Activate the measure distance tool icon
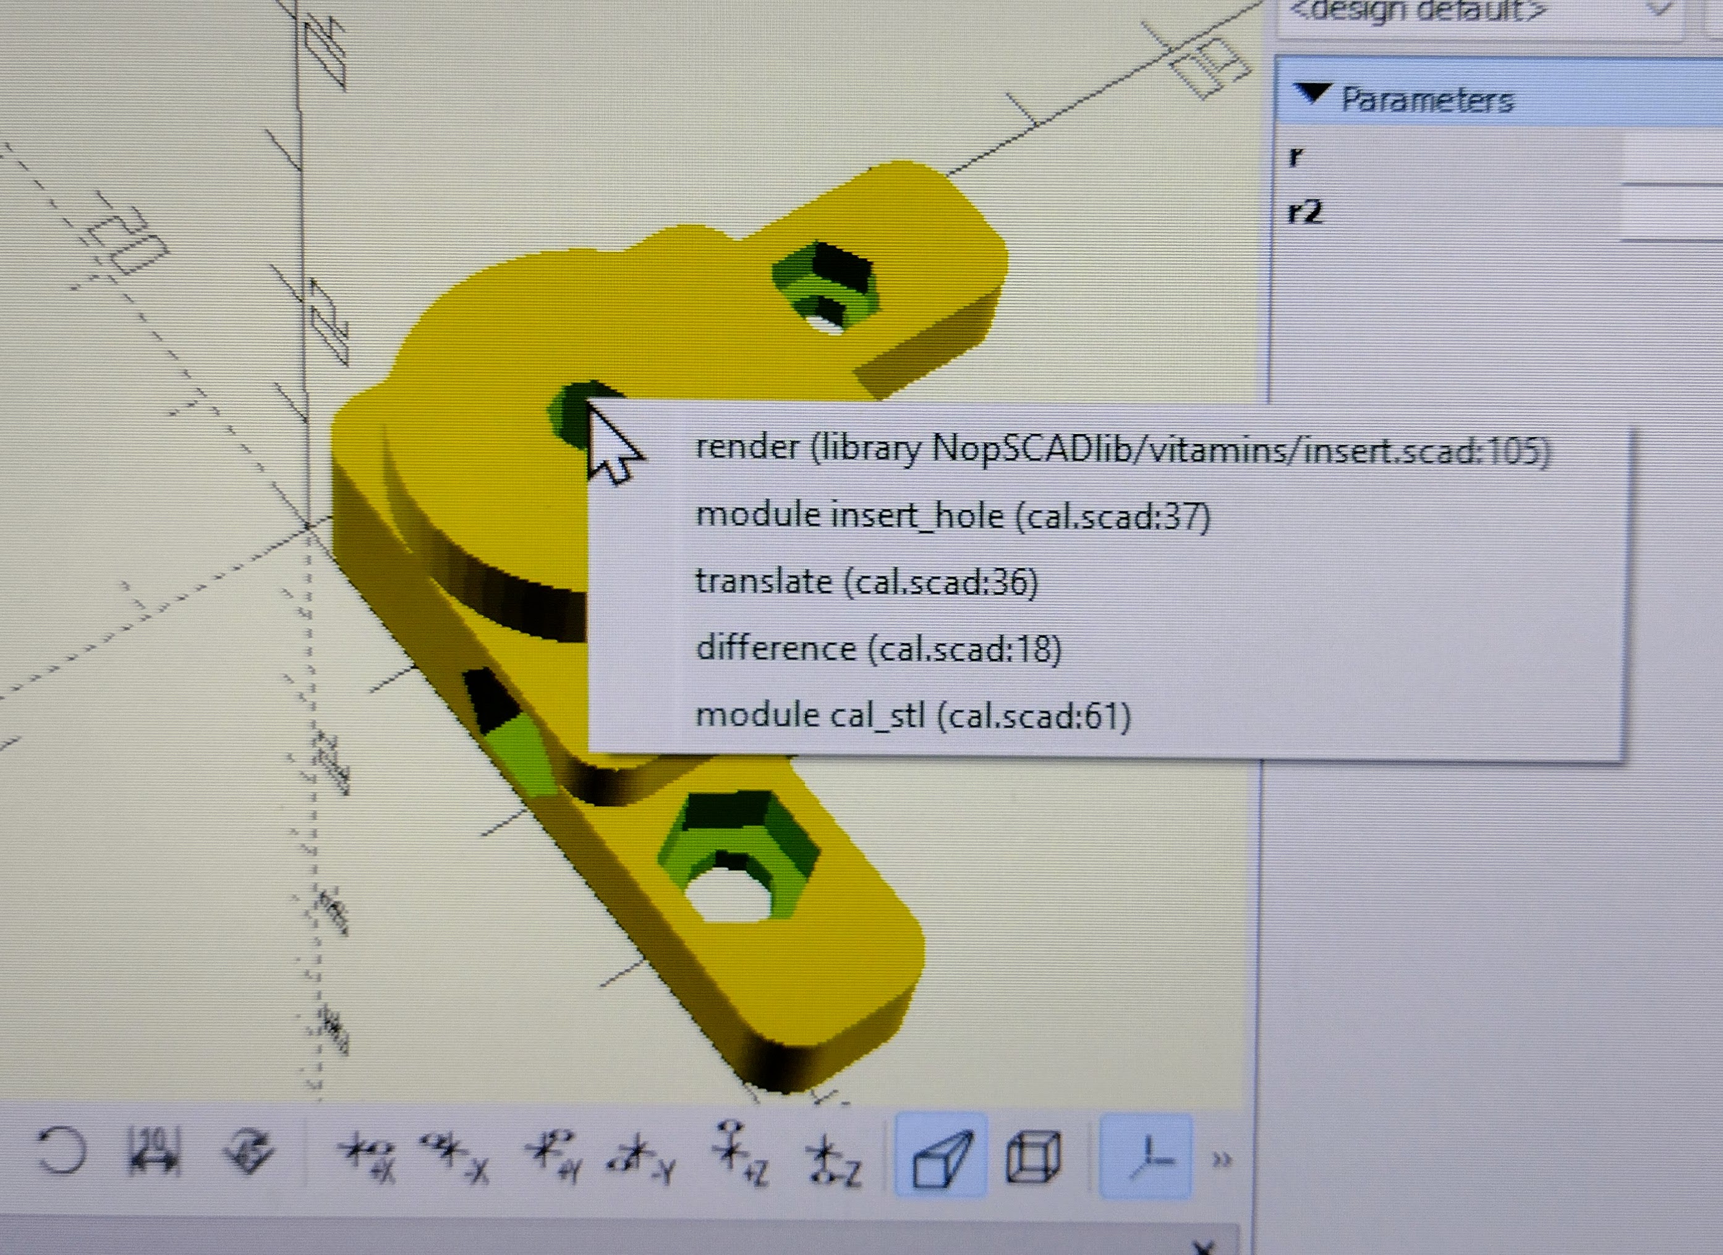 (x=154, y=1152)
